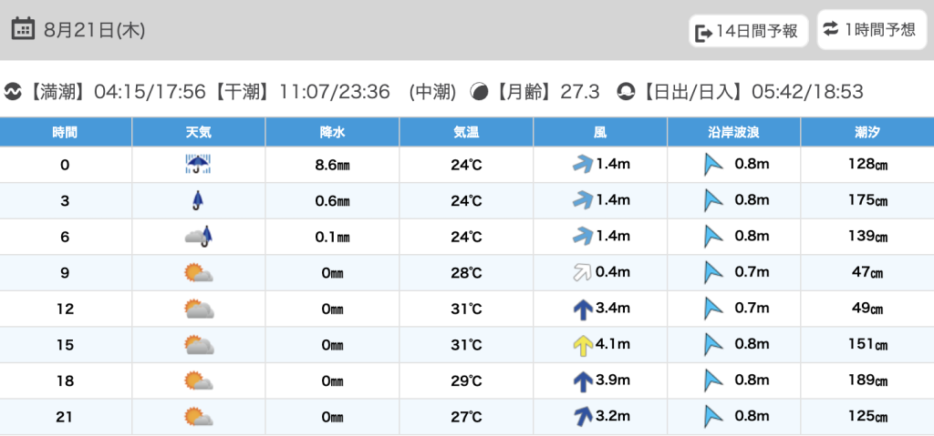Click the moon phase icon beside 月齢
The image size is (934, 436).
(479, 92)
